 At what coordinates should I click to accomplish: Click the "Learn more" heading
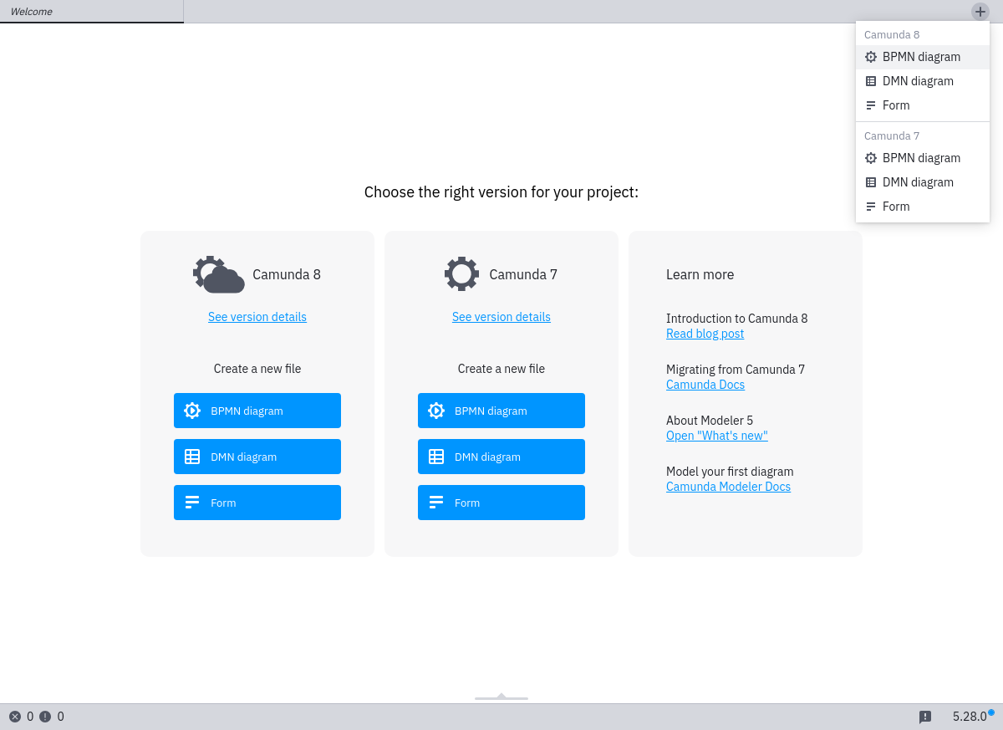pos(700,274)
